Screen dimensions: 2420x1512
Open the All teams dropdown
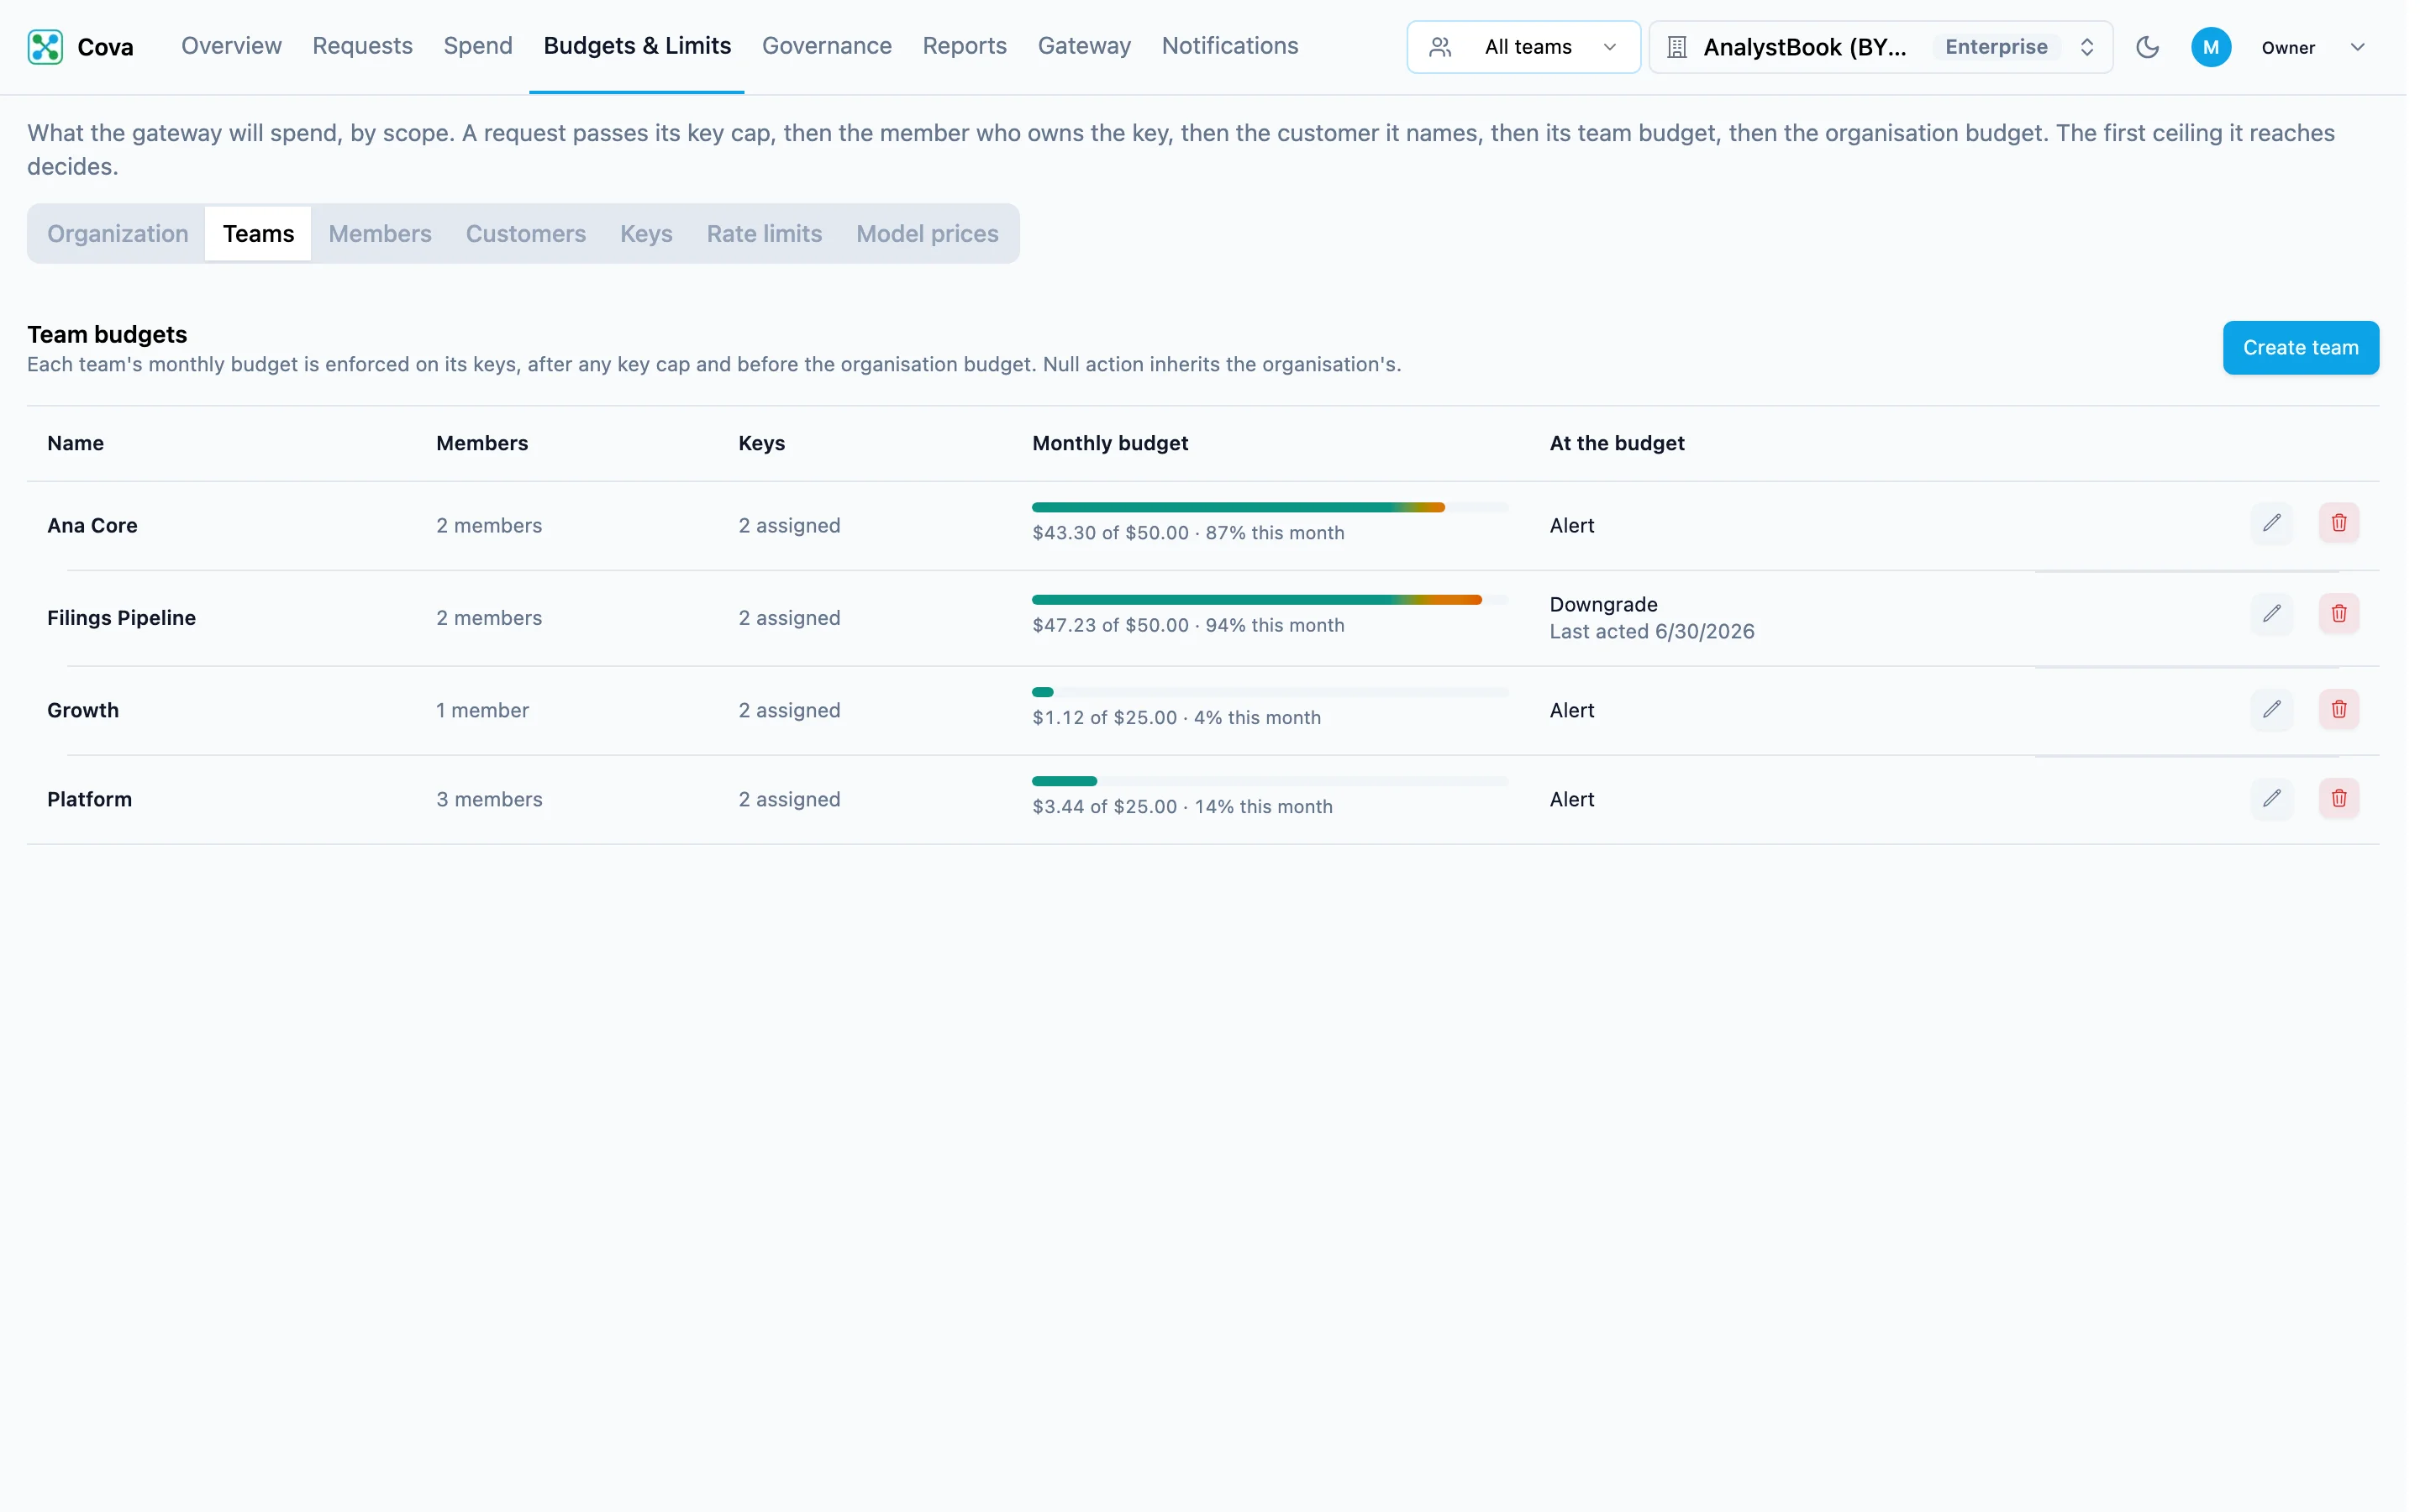point(1523,47)
